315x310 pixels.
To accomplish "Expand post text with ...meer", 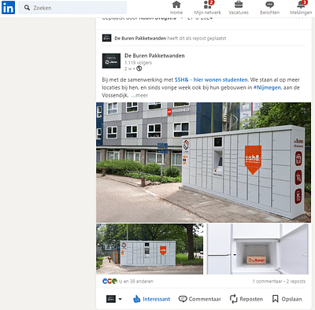I will point(139,95).
